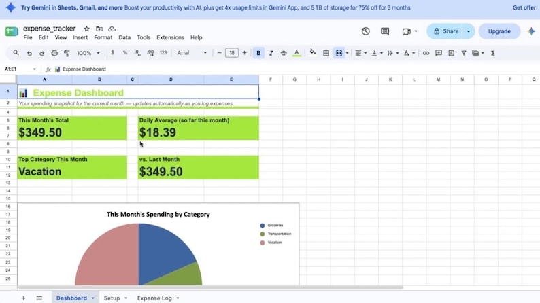The width and height of the screenshot is (540, 303).
Task: Open horizontal align options
Action: (x=360, y=53)
